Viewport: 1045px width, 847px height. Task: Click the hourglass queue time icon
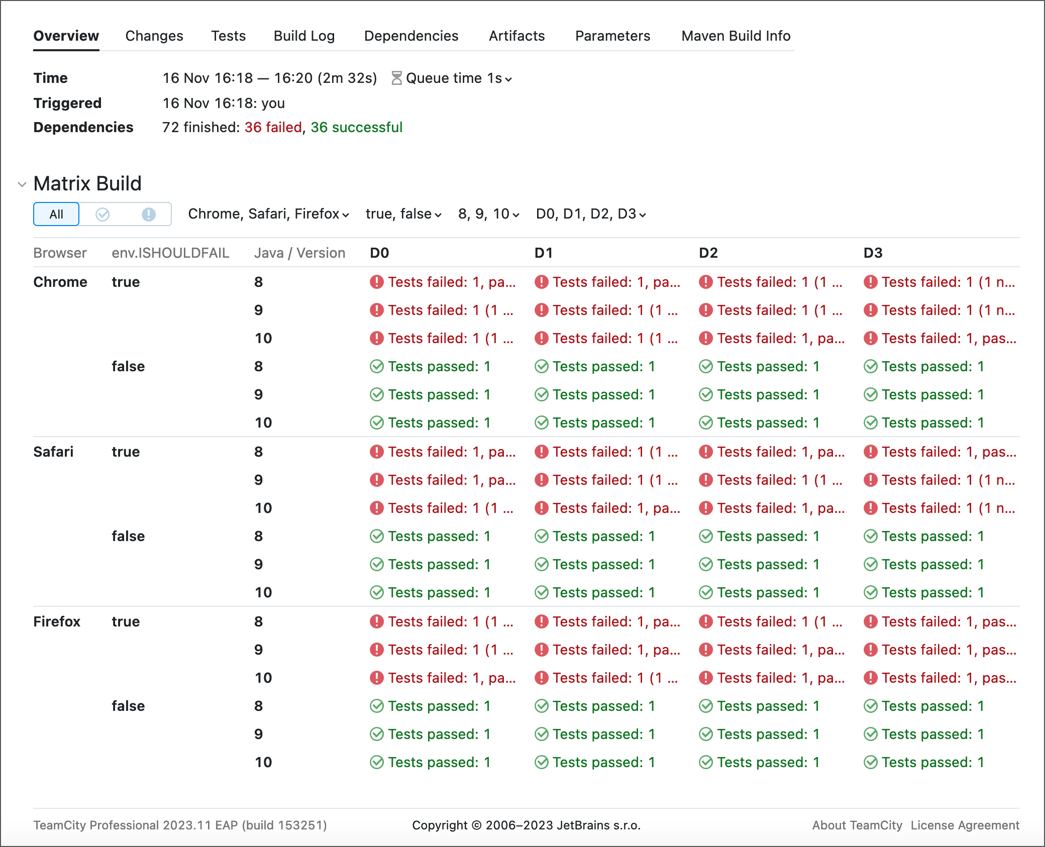coord(396,78)
